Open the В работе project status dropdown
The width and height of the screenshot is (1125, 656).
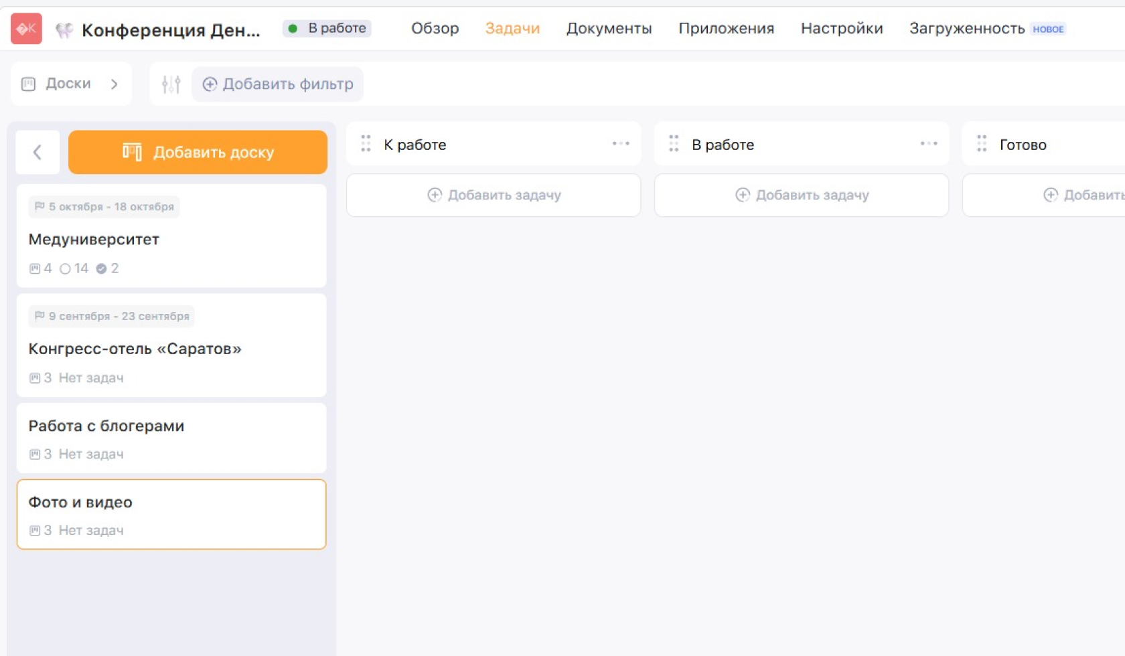(327, 28)
